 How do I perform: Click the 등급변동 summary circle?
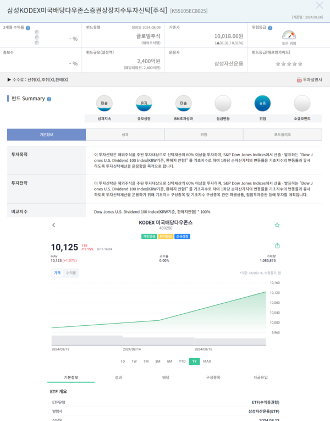tap(223, 103)
